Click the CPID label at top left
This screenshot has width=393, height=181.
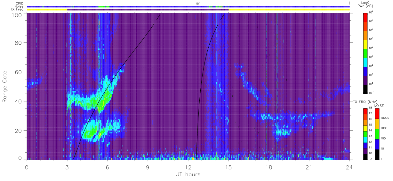pyautogui.click(x=19, y=4)
